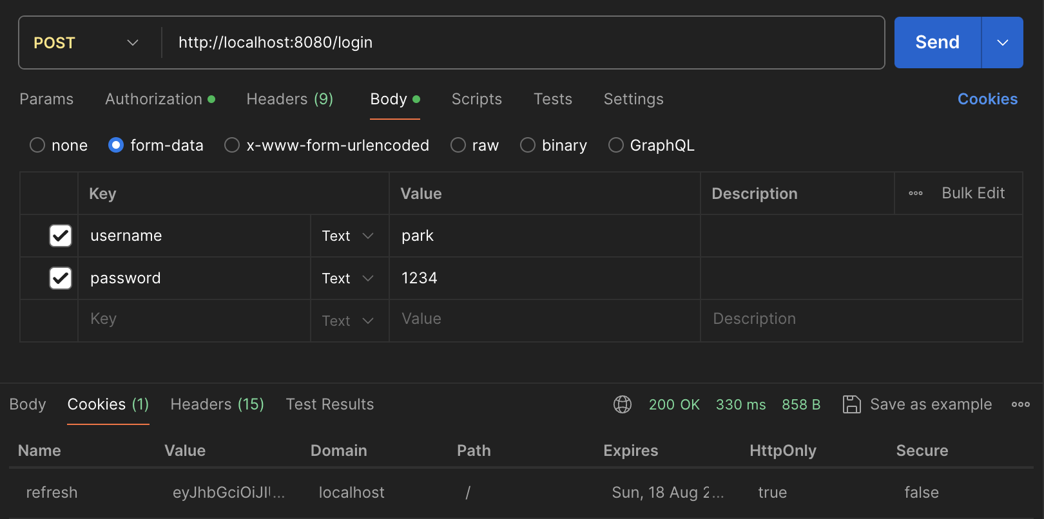Image resolution: width=1044 pixels, height=519 pixels.
Task: Click the globe network icon in response bar
Action: (x=622, y=404)
